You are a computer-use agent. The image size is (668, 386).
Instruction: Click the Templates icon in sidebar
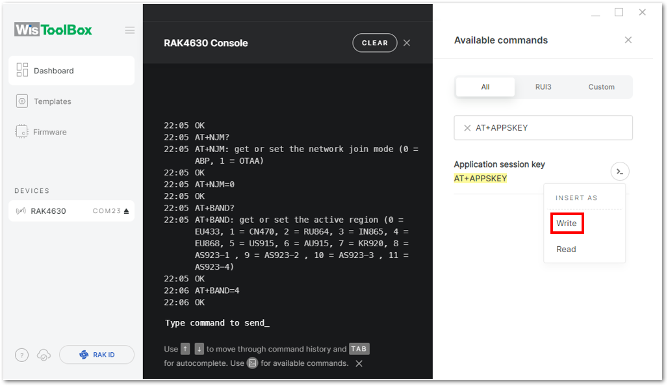click(x=21, y=101)
